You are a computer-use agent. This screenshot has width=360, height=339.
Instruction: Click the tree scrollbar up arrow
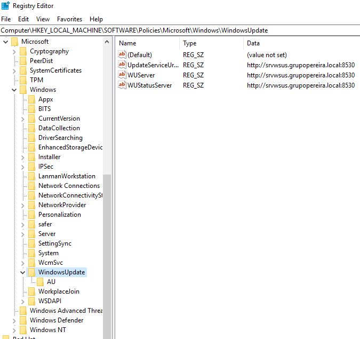click(x=107, y=42)
